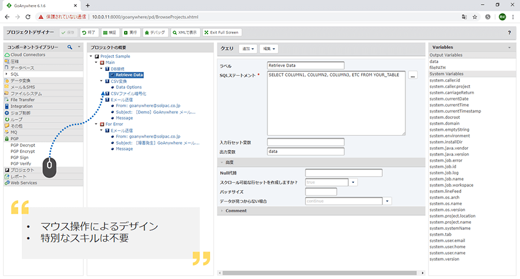Open the 追加 dropdown menu
The height and width of the screenshot is (279, 520).
(248, 49)
